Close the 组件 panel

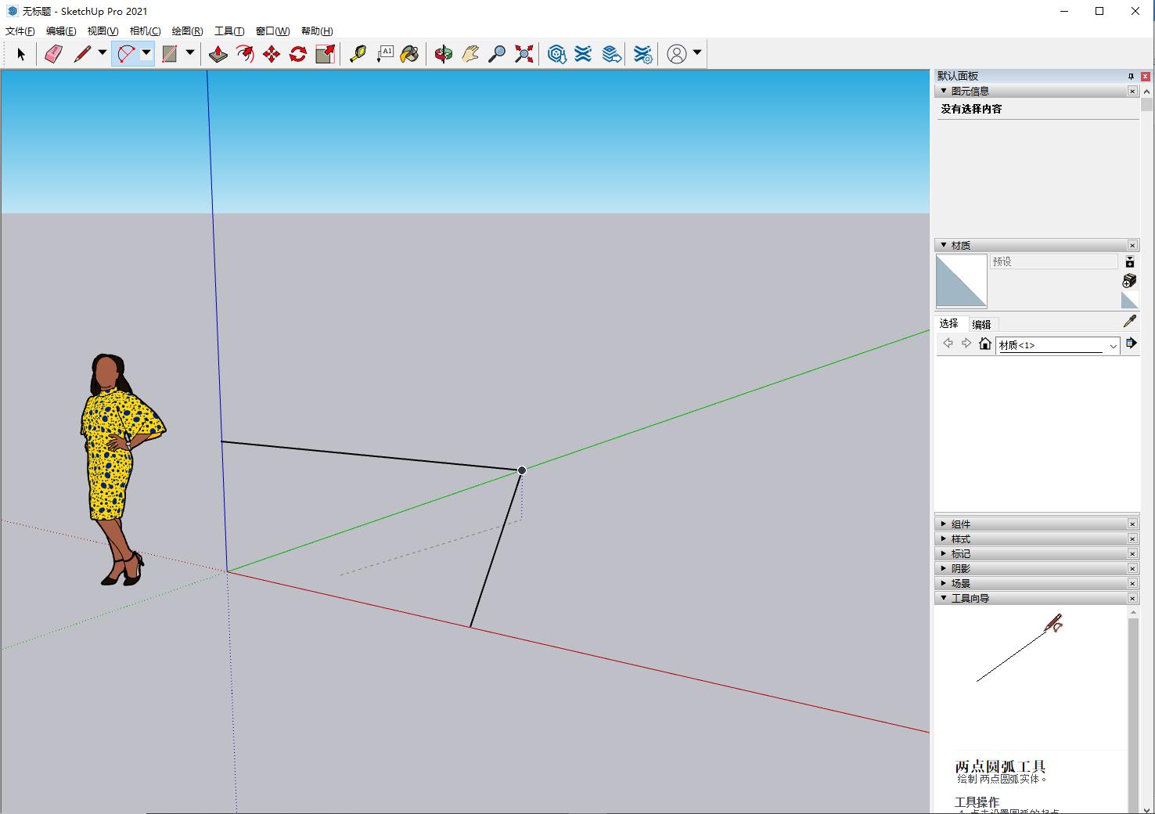point(1132,524)
